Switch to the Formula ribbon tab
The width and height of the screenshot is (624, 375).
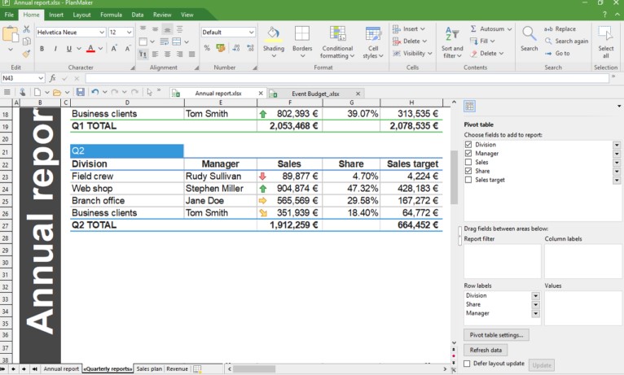tap(111, 15)
